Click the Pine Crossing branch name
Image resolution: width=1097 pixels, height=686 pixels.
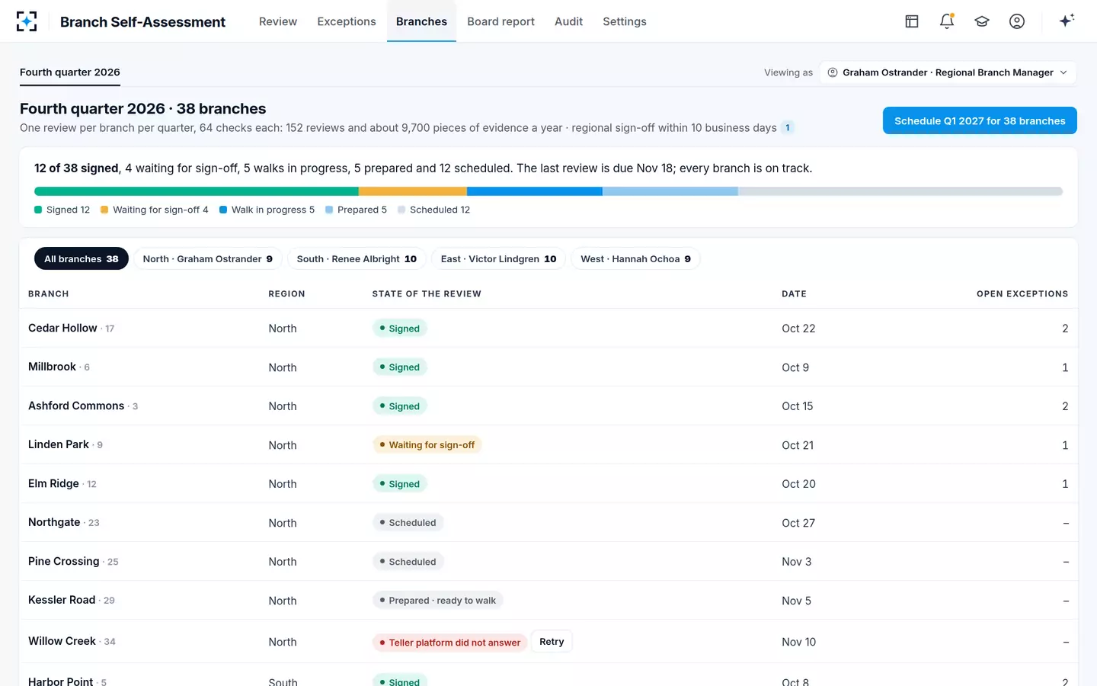coord(64,561)
